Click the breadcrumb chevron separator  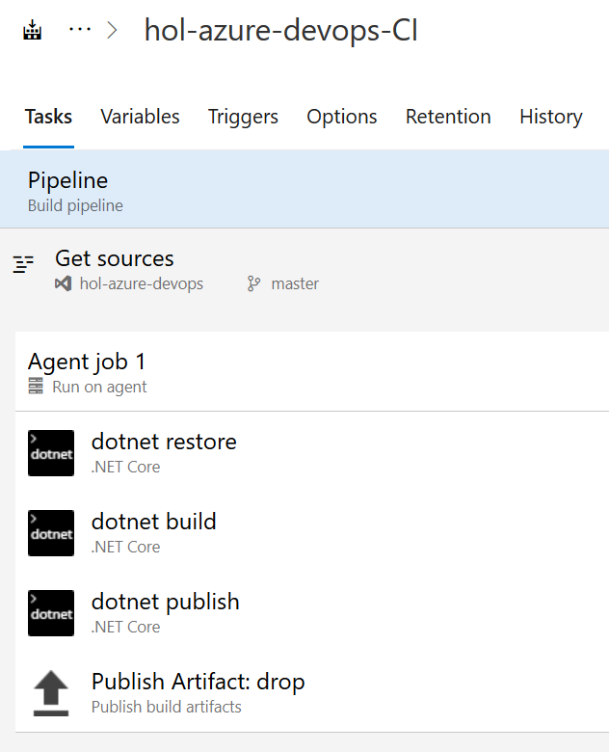(x=113, y=30)
